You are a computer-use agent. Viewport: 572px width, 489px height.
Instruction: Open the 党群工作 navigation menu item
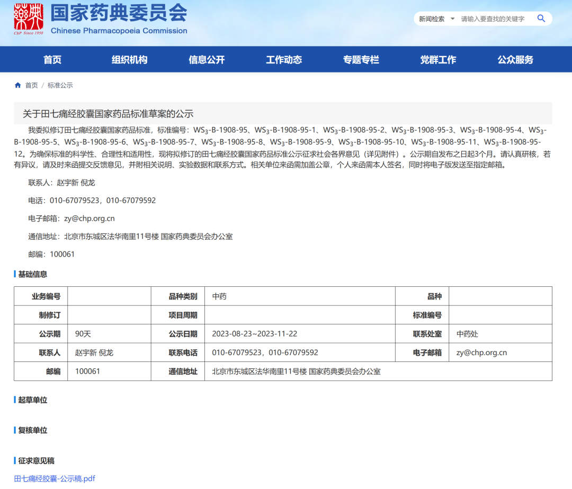pyautogui.click(x=438, y=59)
